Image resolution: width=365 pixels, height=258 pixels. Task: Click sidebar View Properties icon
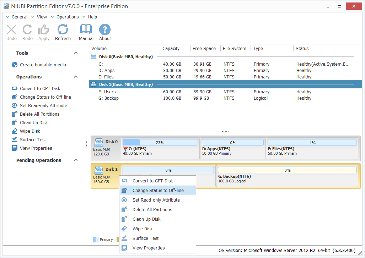coord(15,148)
